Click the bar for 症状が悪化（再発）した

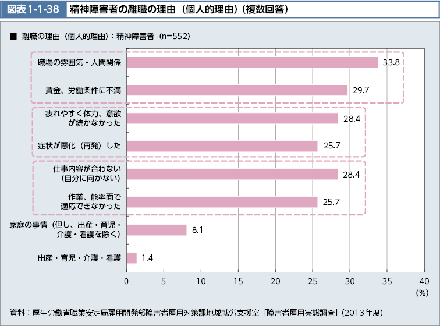[222, 146]
